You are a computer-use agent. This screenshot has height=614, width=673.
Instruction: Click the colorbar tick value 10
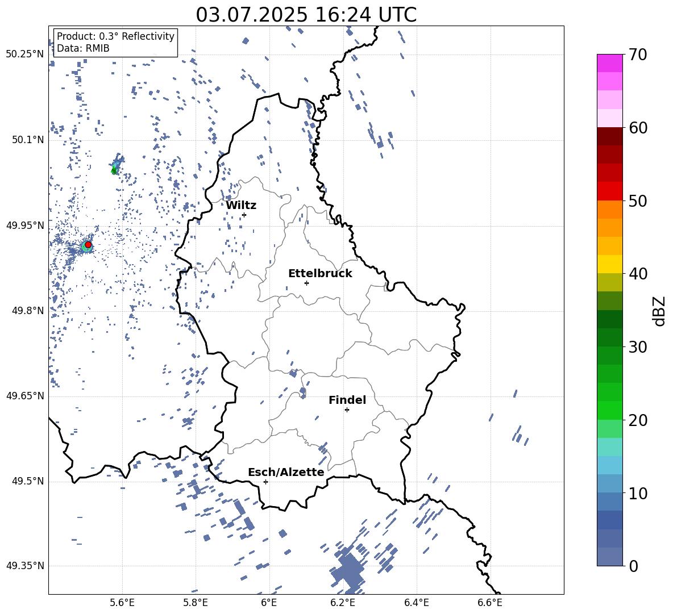[x=637, y=493]
